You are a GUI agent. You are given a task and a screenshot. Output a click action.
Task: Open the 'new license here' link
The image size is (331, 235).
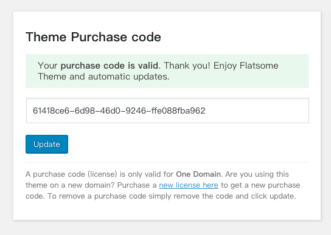point(189,185)
